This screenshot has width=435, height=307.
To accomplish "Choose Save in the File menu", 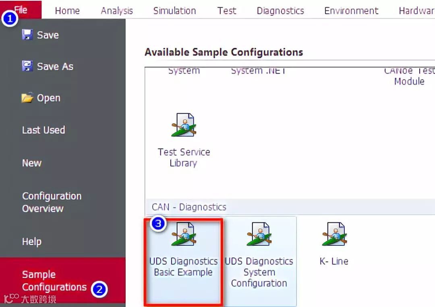I will coord(48,35).
